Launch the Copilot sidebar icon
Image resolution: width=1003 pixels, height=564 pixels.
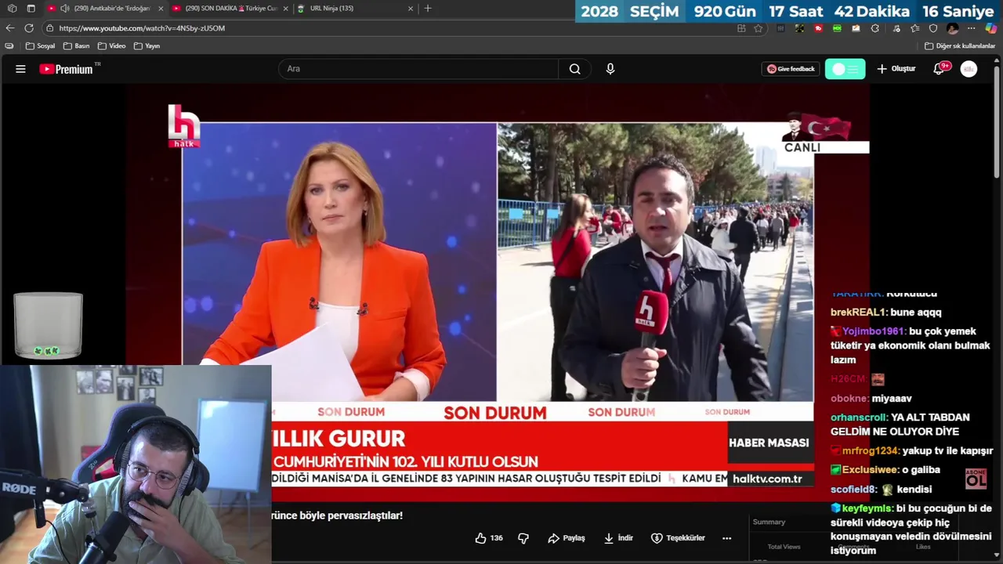click(991, 28)
